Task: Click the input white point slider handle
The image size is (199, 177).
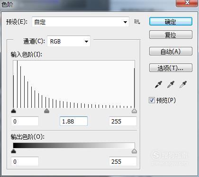Action: pyautogui.click(x=134, y=111)
